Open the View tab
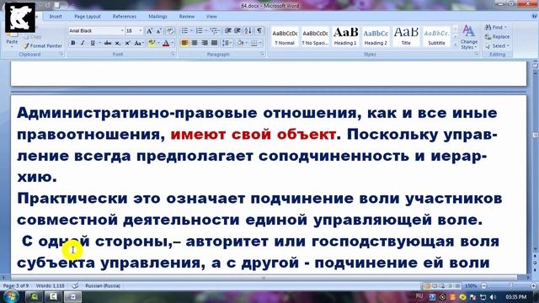Image resolution: width=539 pixels, height=303 pixels. click(211, 17)
